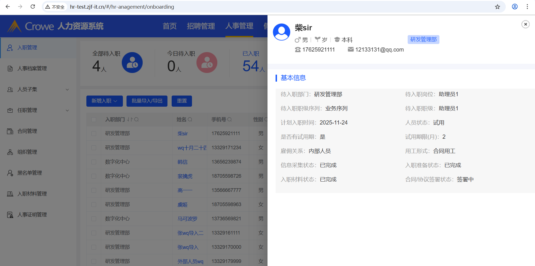The height and width of the screenshot is (266, 535).
Task: Open 入职材料管理 sidebar icon
Action: pyautogui.click(x=10, y=194)
